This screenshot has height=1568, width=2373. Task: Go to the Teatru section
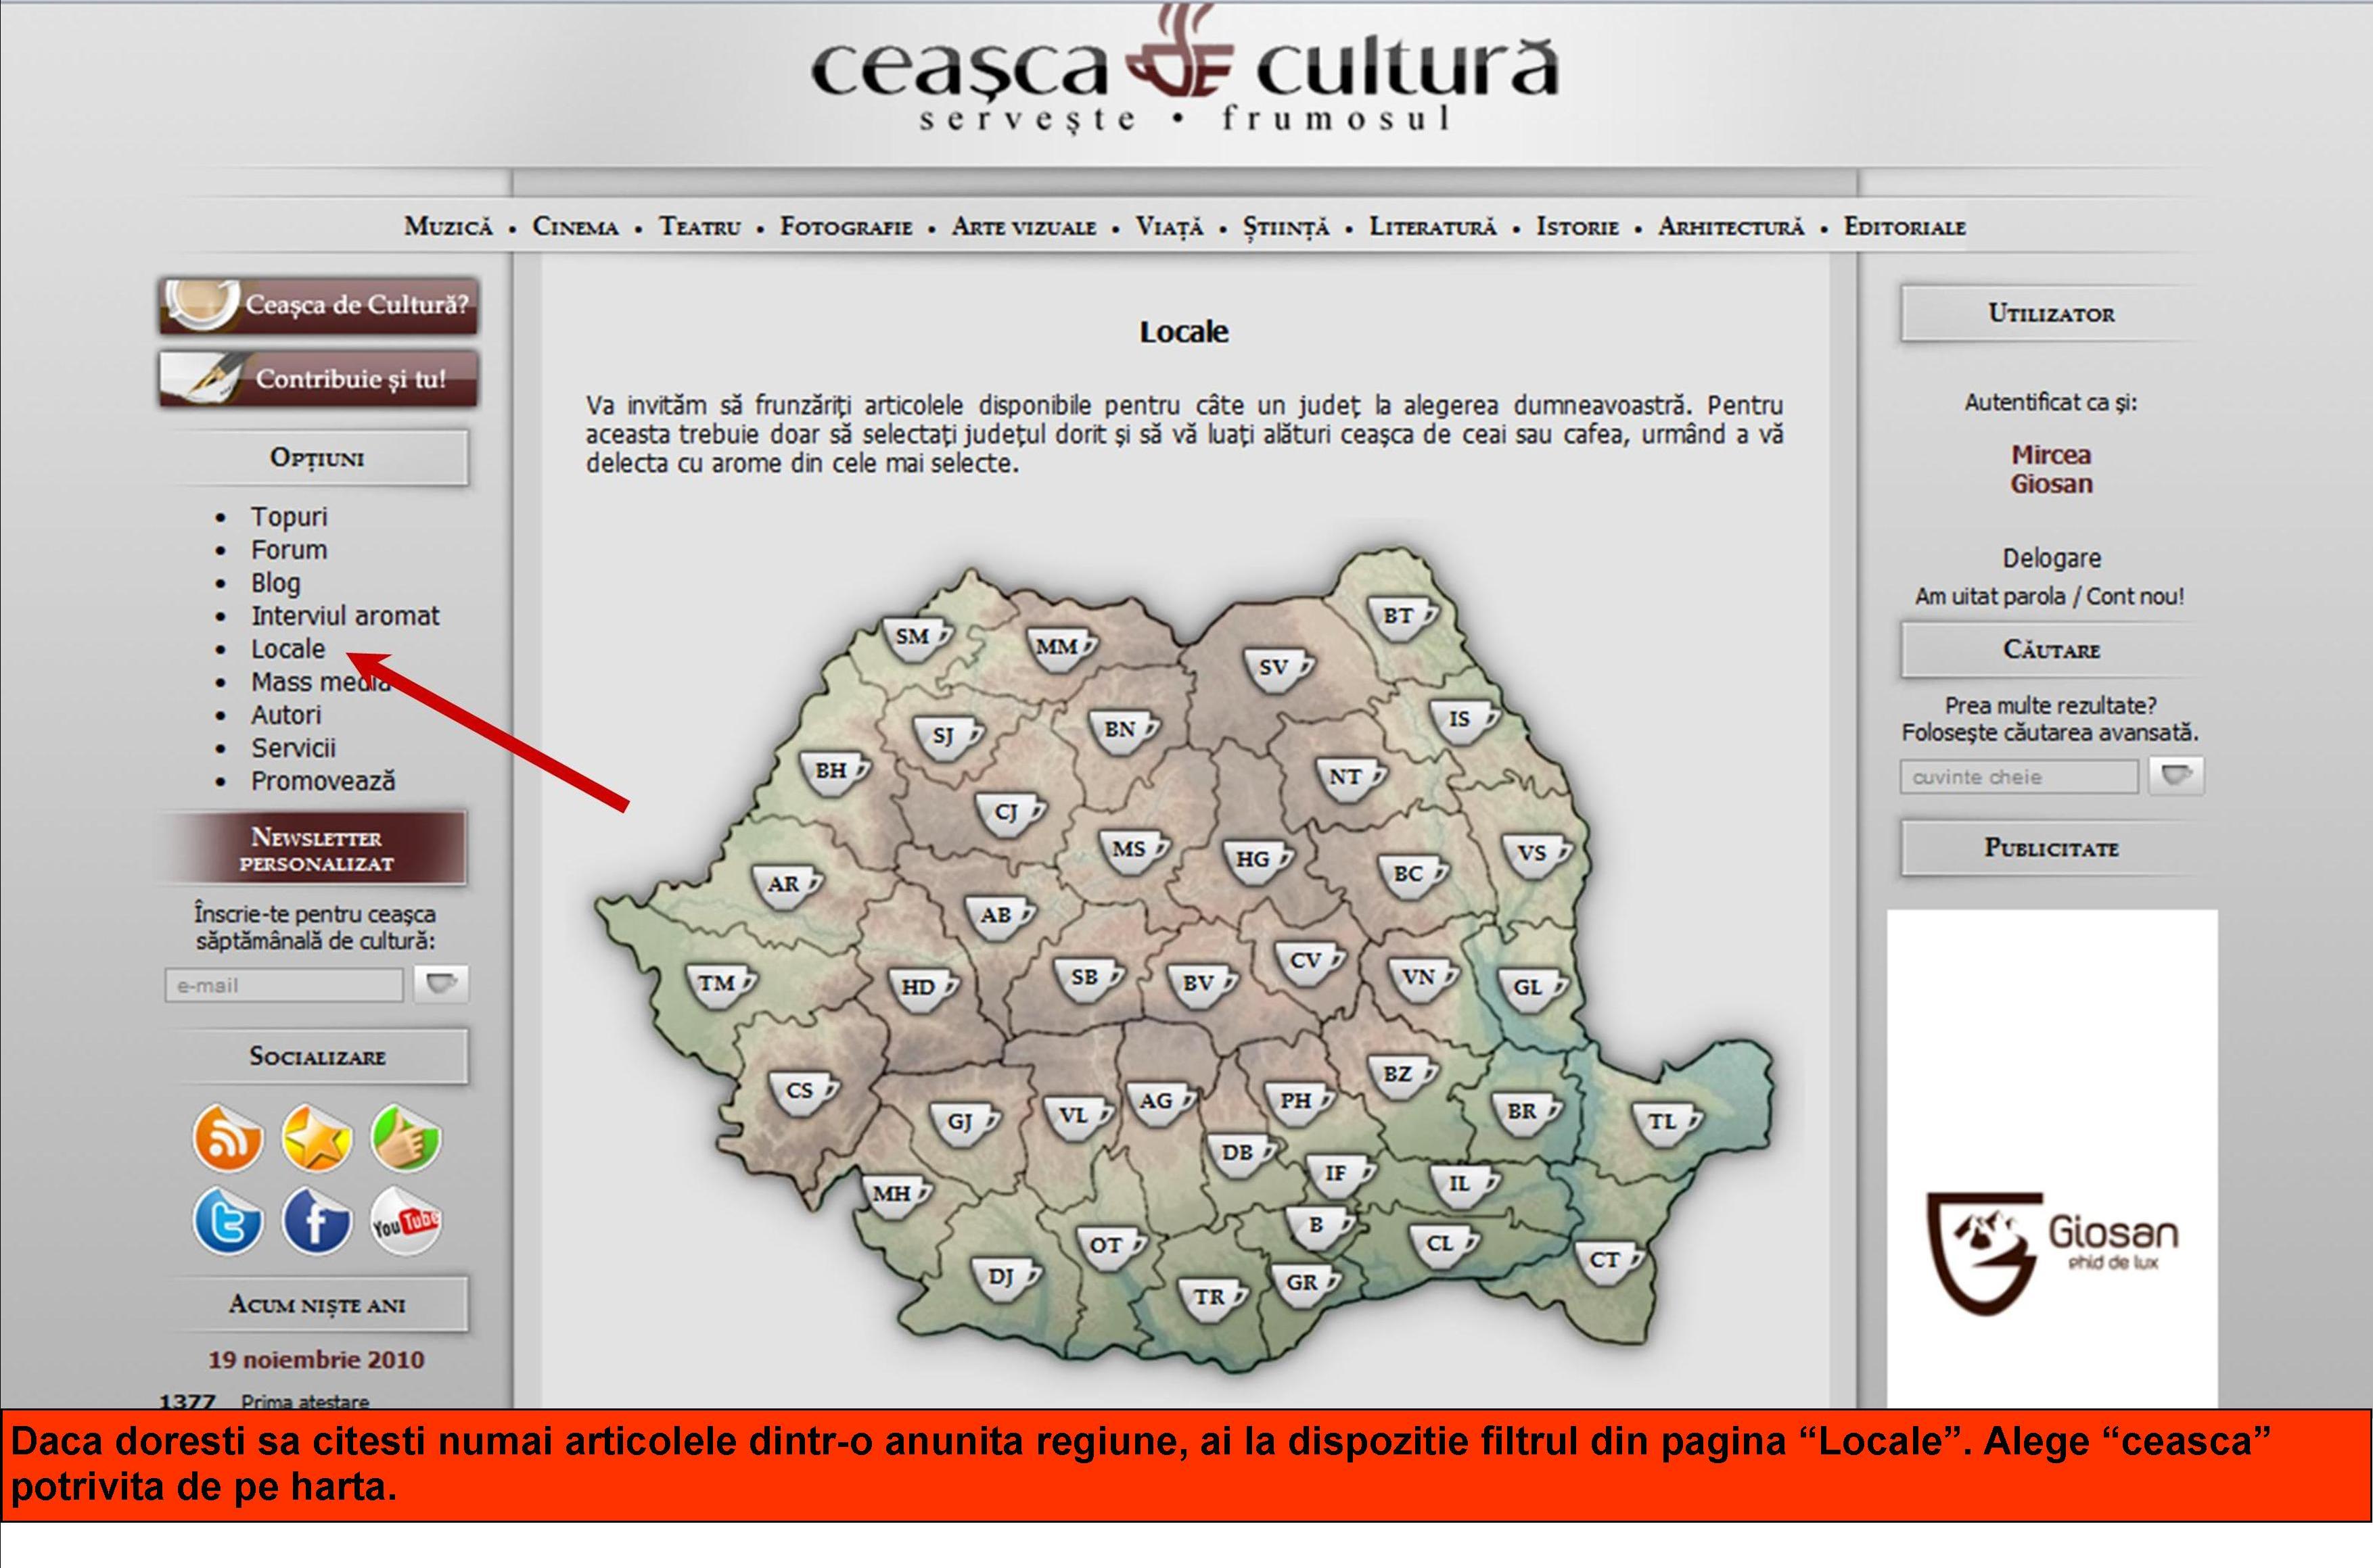699,227
